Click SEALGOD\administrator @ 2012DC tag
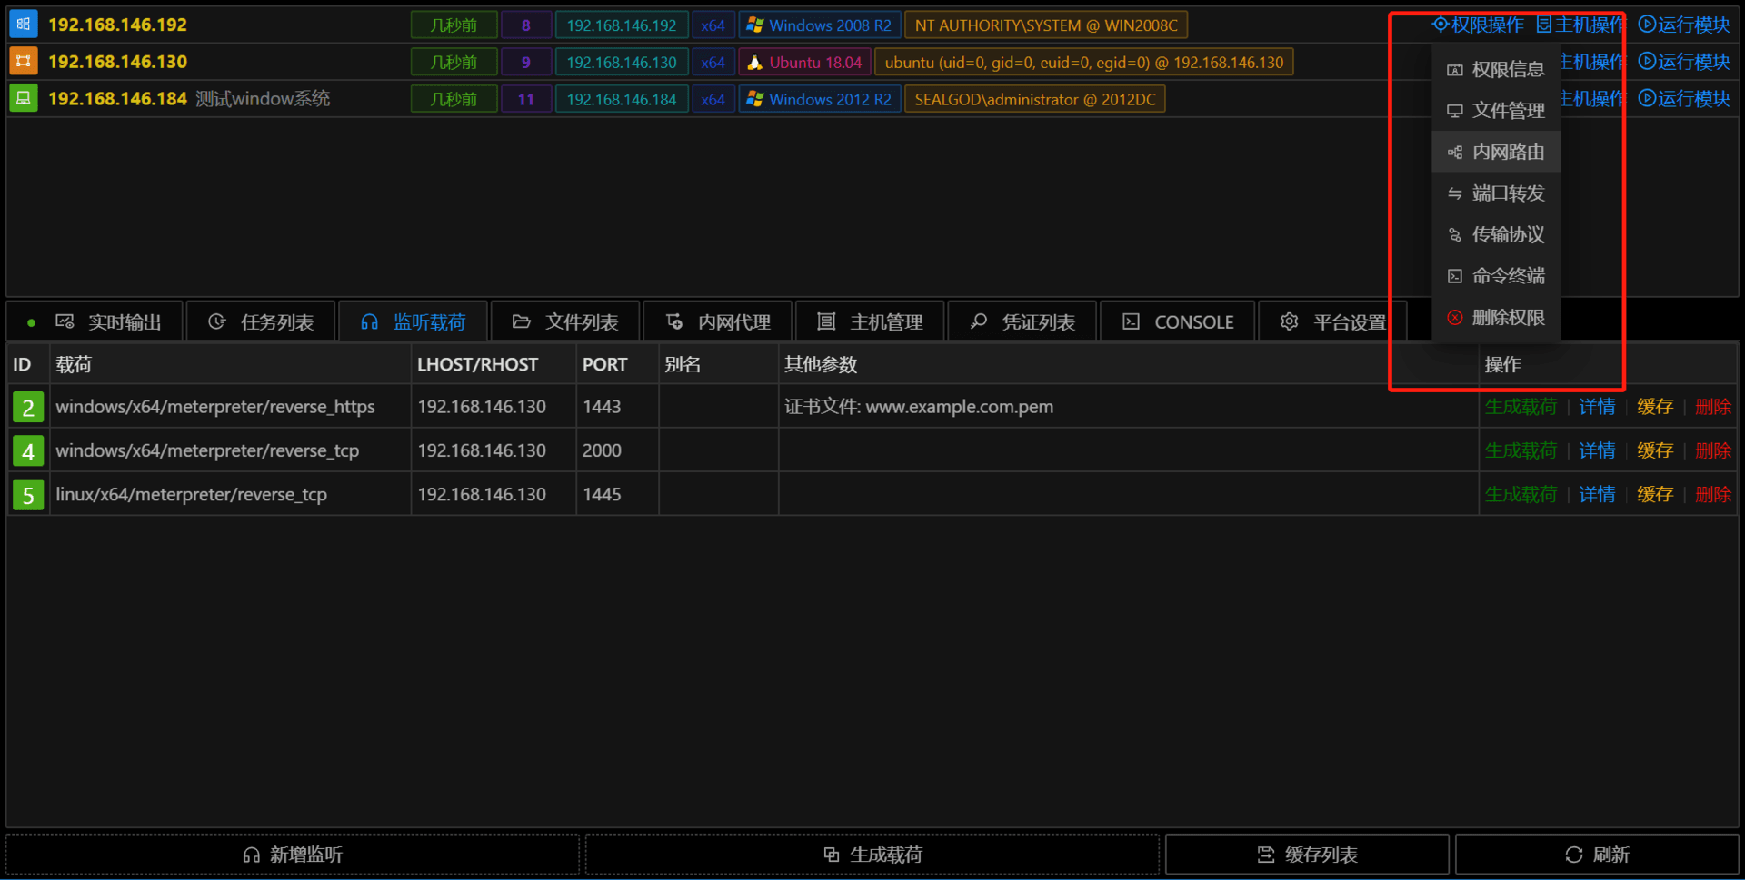 [1035, 98]
